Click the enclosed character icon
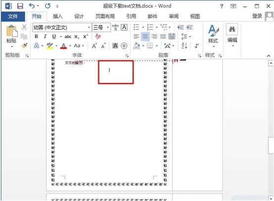The height and width of the screenshot is (201, 274). click(x=124, y=46)
